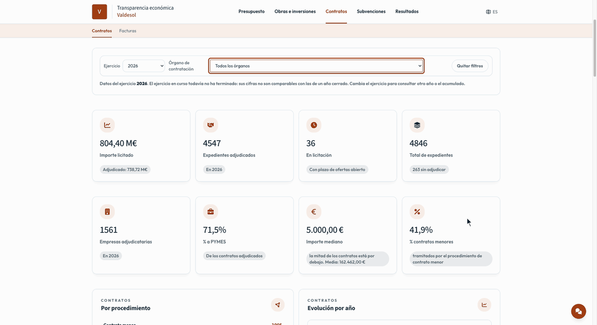
Task: Click the chart icon in Evolución por año panel
Action: pos(484,305)
